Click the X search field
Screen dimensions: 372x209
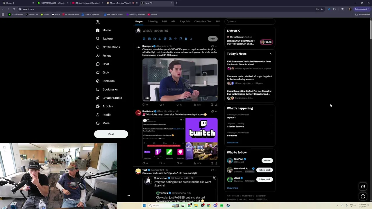click(x=250, y=21)
